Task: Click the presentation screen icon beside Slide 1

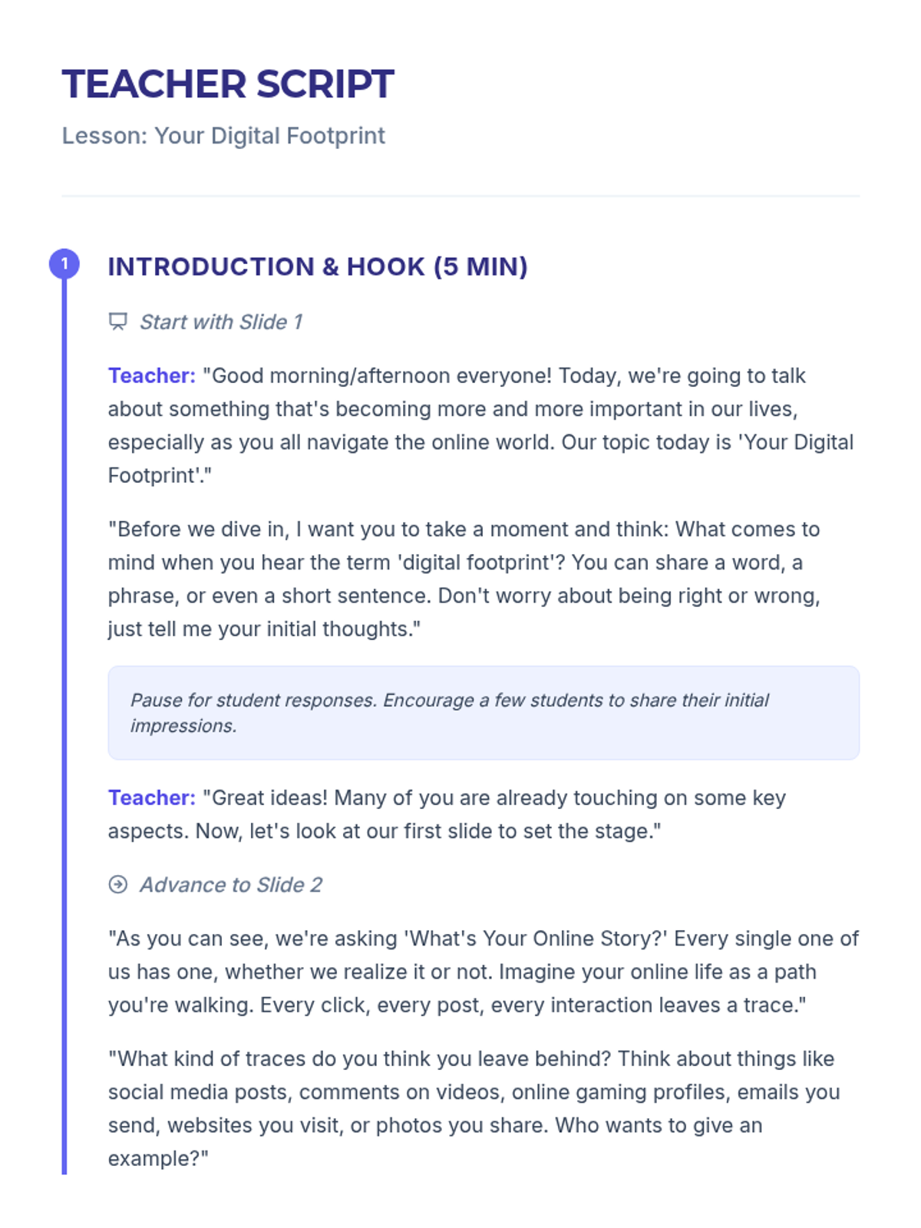Action: tap(117, 322)
